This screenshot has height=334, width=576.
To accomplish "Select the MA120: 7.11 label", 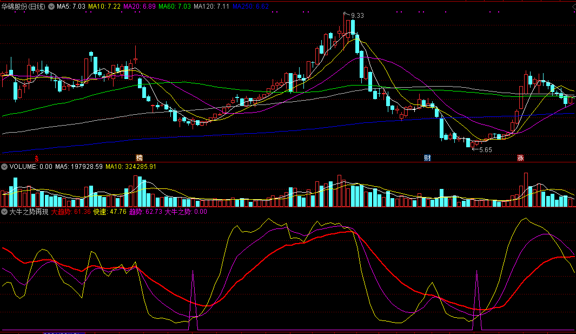I will click(x=211, y=6).
